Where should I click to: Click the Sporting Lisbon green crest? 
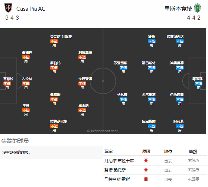[x=197, y=8]
